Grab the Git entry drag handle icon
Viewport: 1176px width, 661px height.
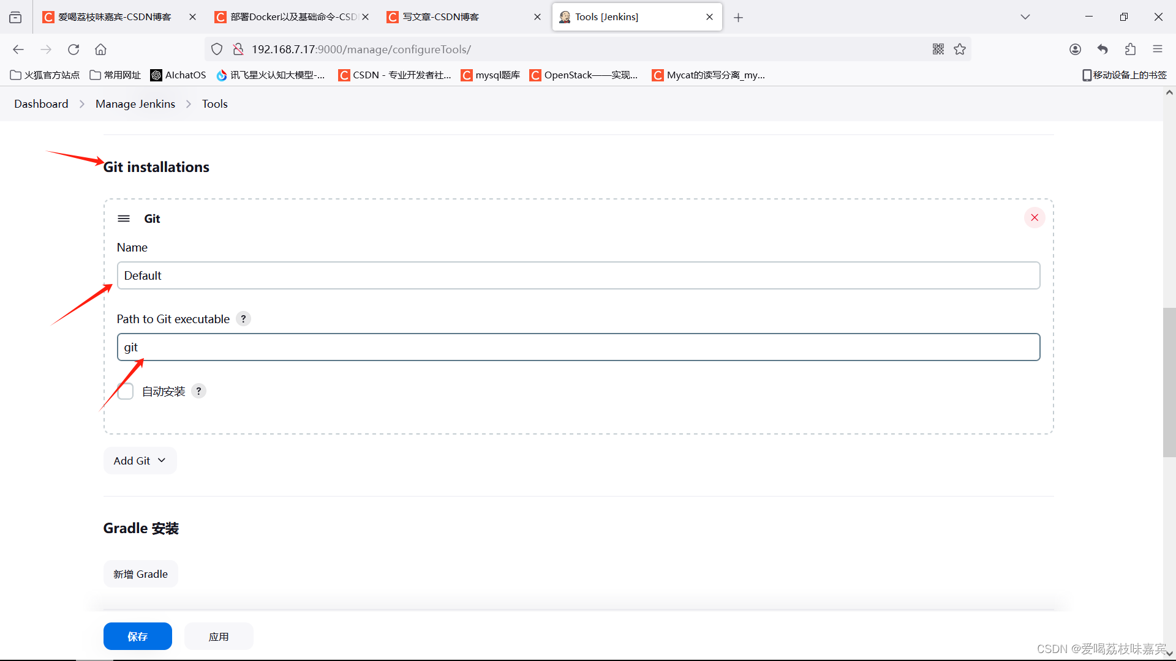(124, 218)
